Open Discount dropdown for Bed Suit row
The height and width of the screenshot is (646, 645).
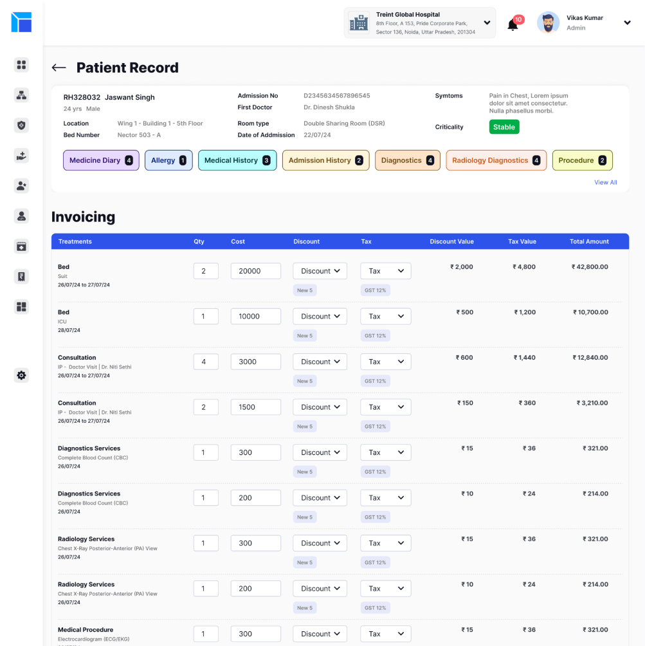(x=320, y=271)
